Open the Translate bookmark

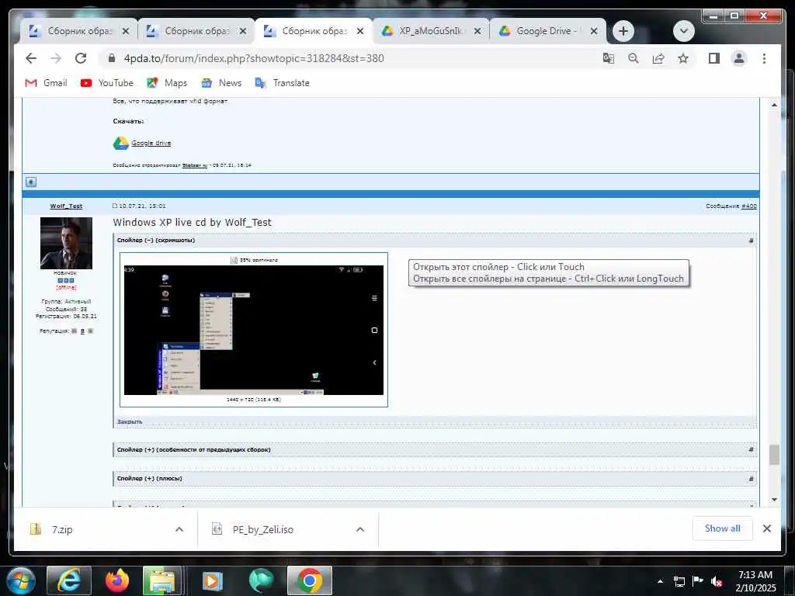coord(282,82)
